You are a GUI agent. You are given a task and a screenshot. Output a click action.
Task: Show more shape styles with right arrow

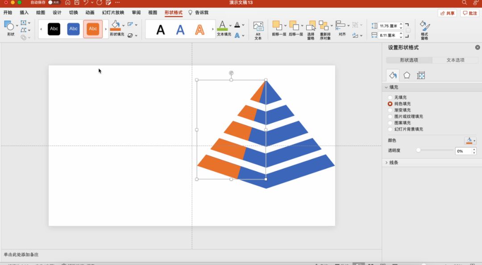coord(106,29)
